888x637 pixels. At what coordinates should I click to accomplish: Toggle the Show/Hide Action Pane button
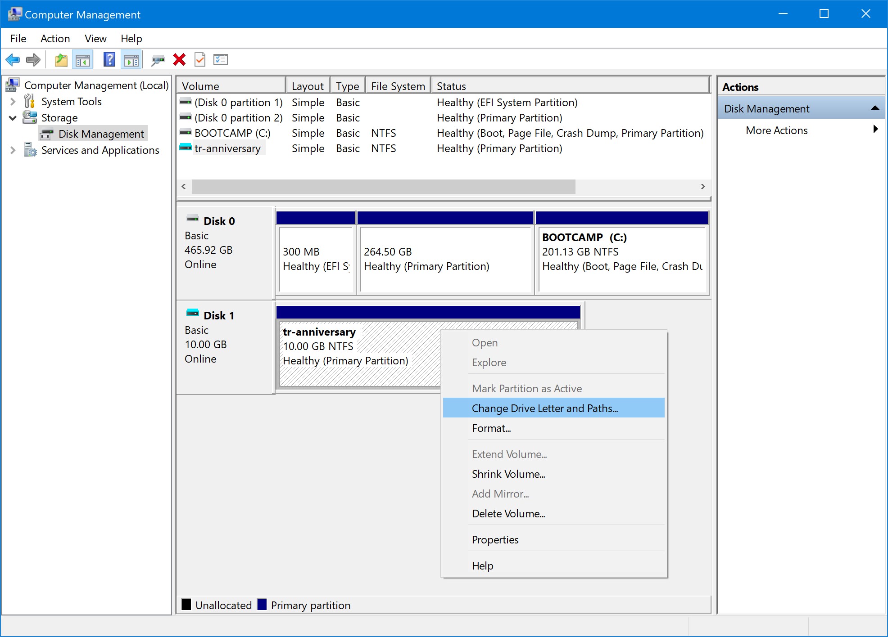point(131,59)
